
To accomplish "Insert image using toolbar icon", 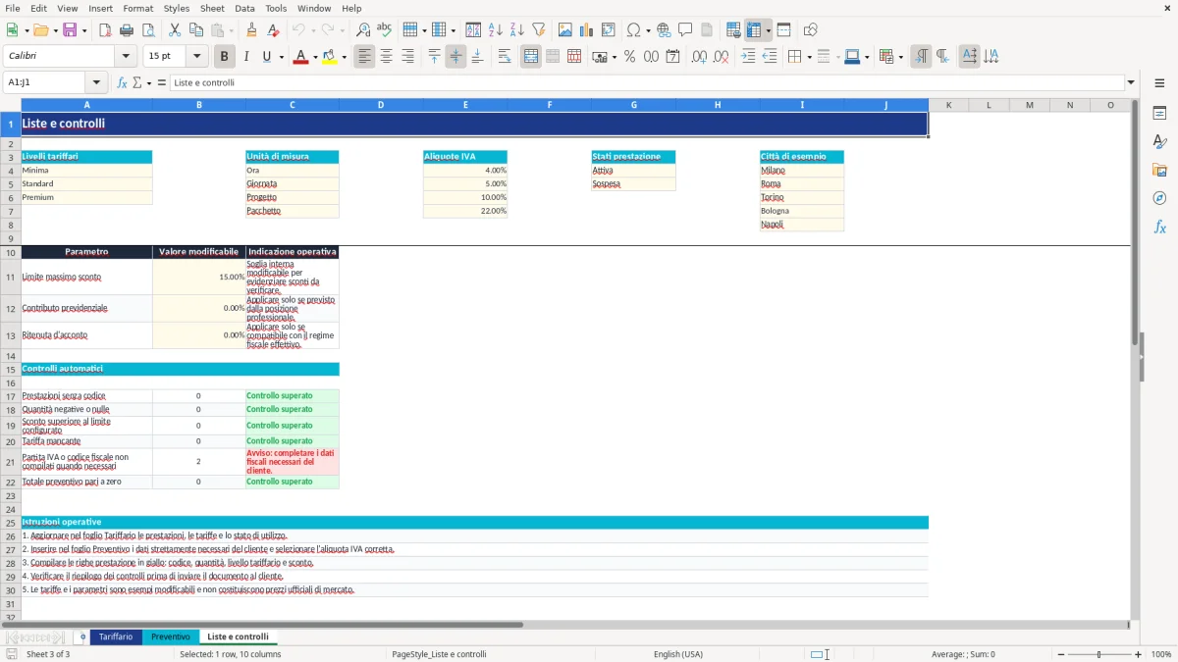I will click(x=565, y=30).
